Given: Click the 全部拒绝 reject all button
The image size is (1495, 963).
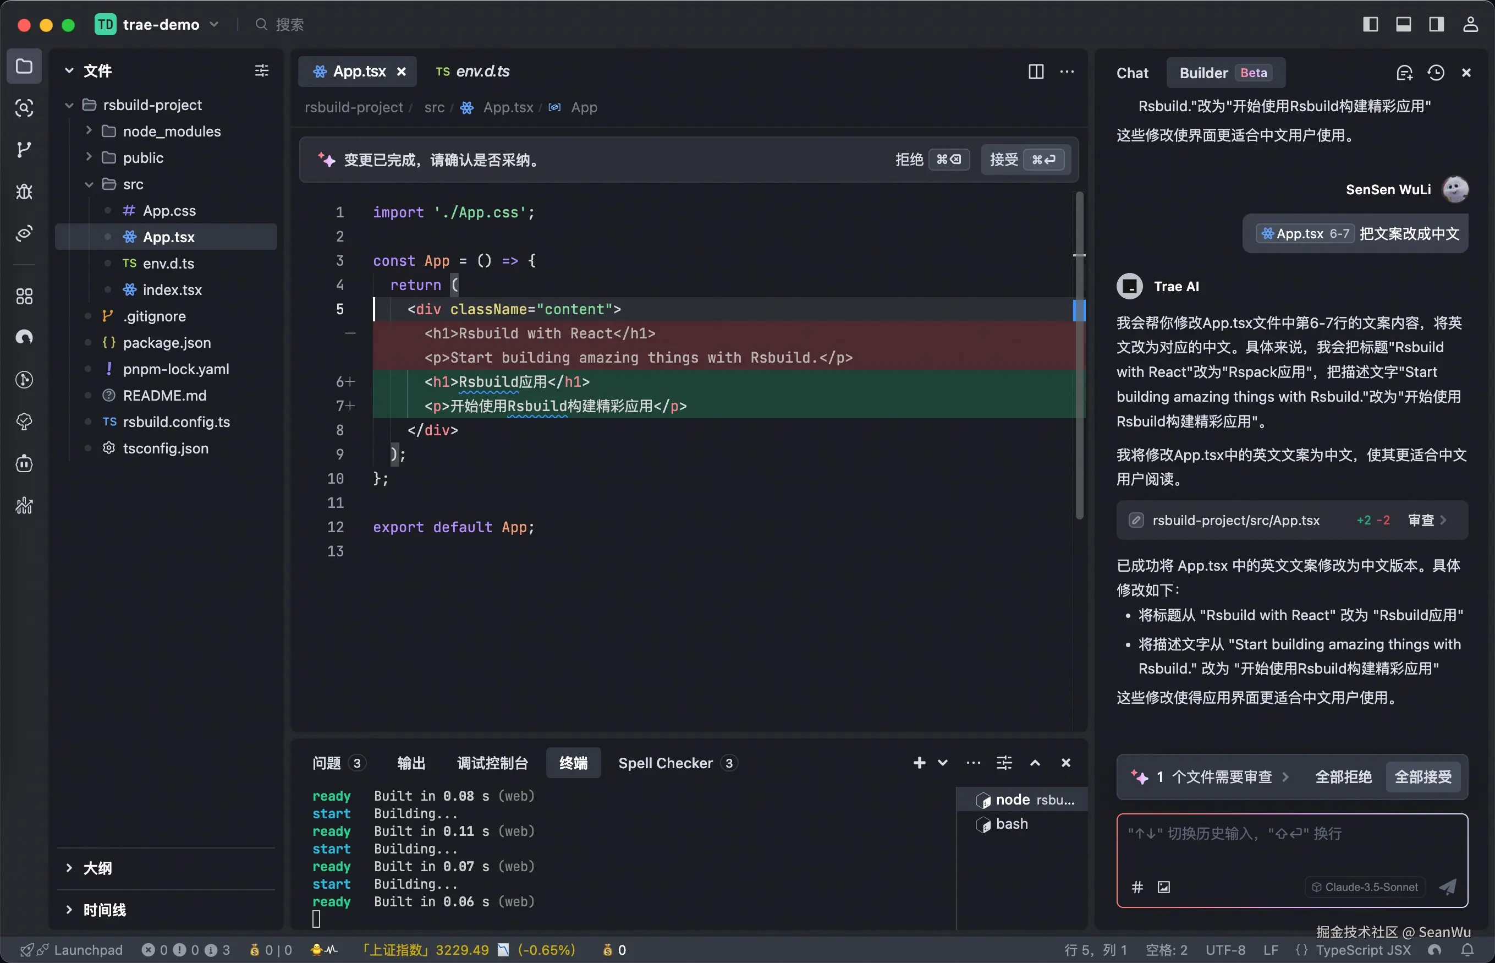Looking at the screenshot, I should [1343, 776].
